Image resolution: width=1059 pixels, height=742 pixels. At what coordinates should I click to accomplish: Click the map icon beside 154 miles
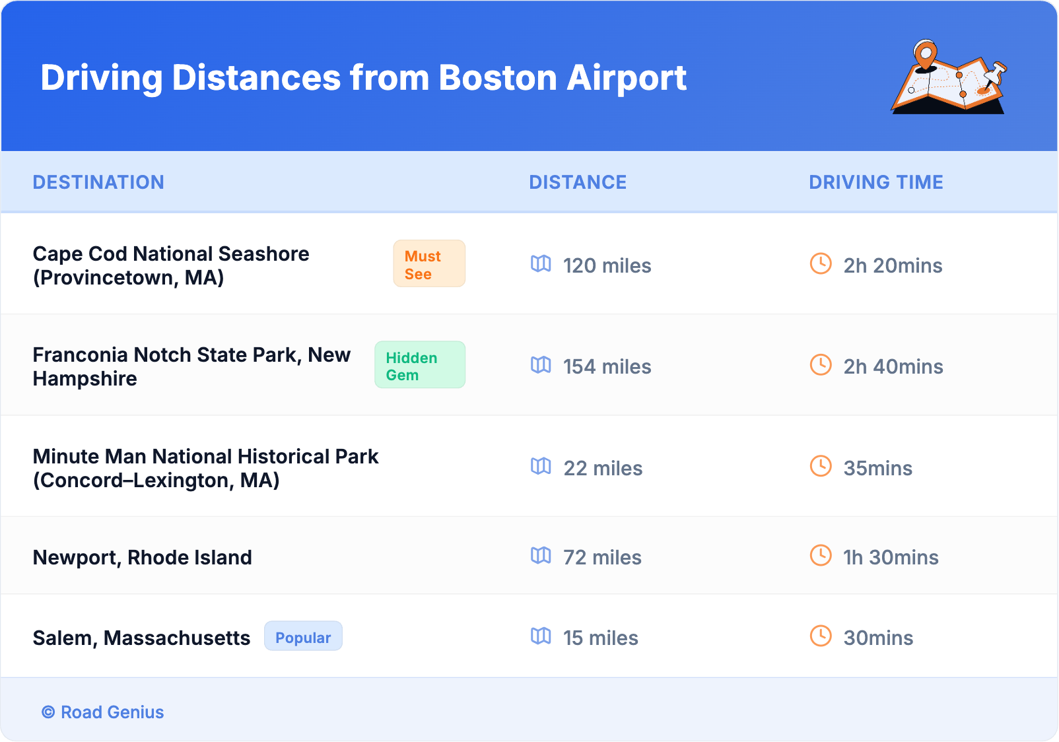541,365
